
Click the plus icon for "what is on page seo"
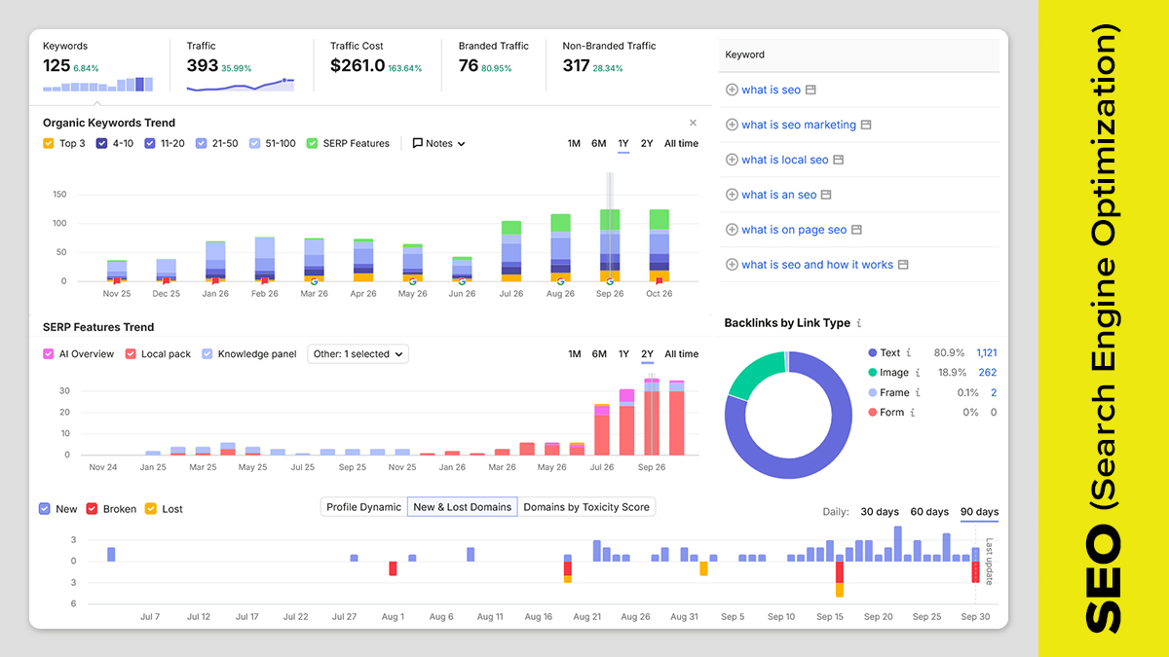tap(732, 230)
